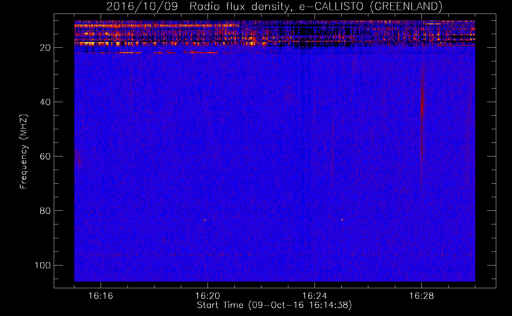Click the '16:28' time tick label
The image size is (512, 316).
pos(421,296)
